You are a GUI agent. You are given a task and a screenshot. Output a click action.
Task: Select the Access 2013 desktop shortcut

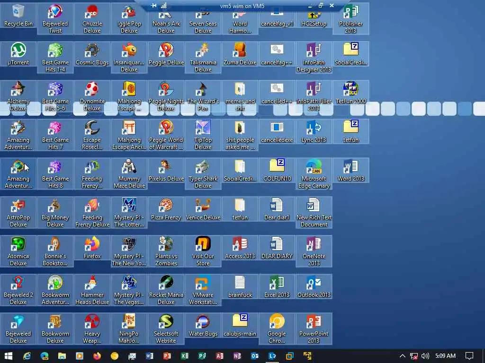tap(240, 248)
